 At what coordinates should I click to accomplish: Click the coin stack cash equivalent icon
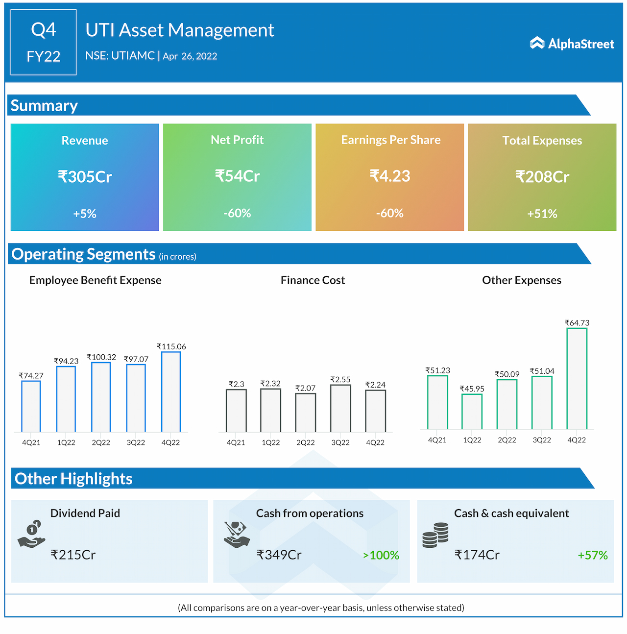[435, 535]
